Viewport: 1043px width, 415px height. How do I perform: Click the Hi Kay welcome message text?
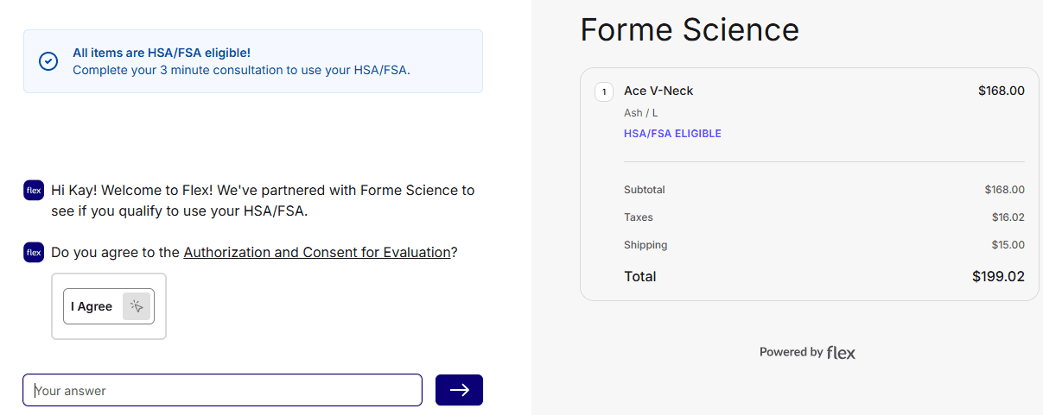tap(263, 200)
